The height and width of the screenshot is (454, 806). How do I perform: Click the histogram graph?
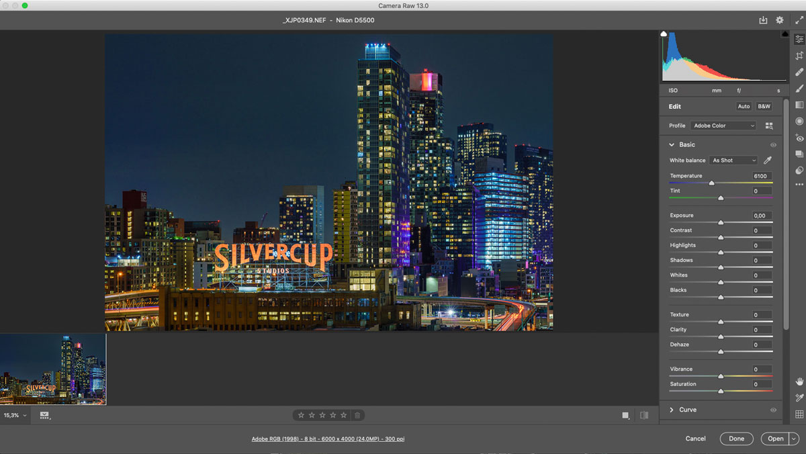coord(724,57)
